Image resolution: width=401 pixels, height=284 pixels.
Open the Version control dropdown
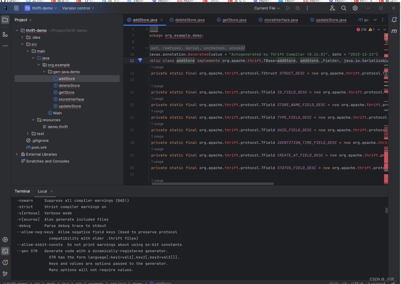[78, 8]
